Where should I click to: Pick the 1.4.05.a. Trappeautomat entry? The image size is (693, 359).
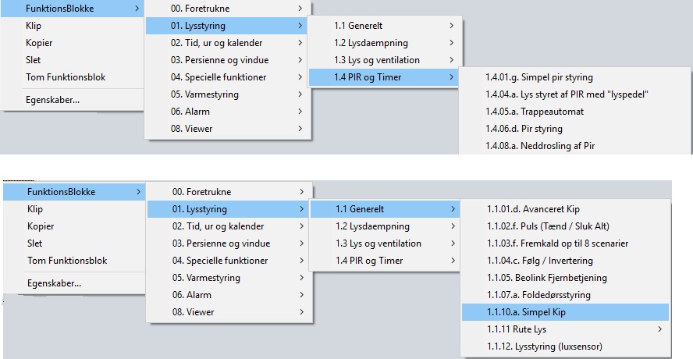pos(535,112)
